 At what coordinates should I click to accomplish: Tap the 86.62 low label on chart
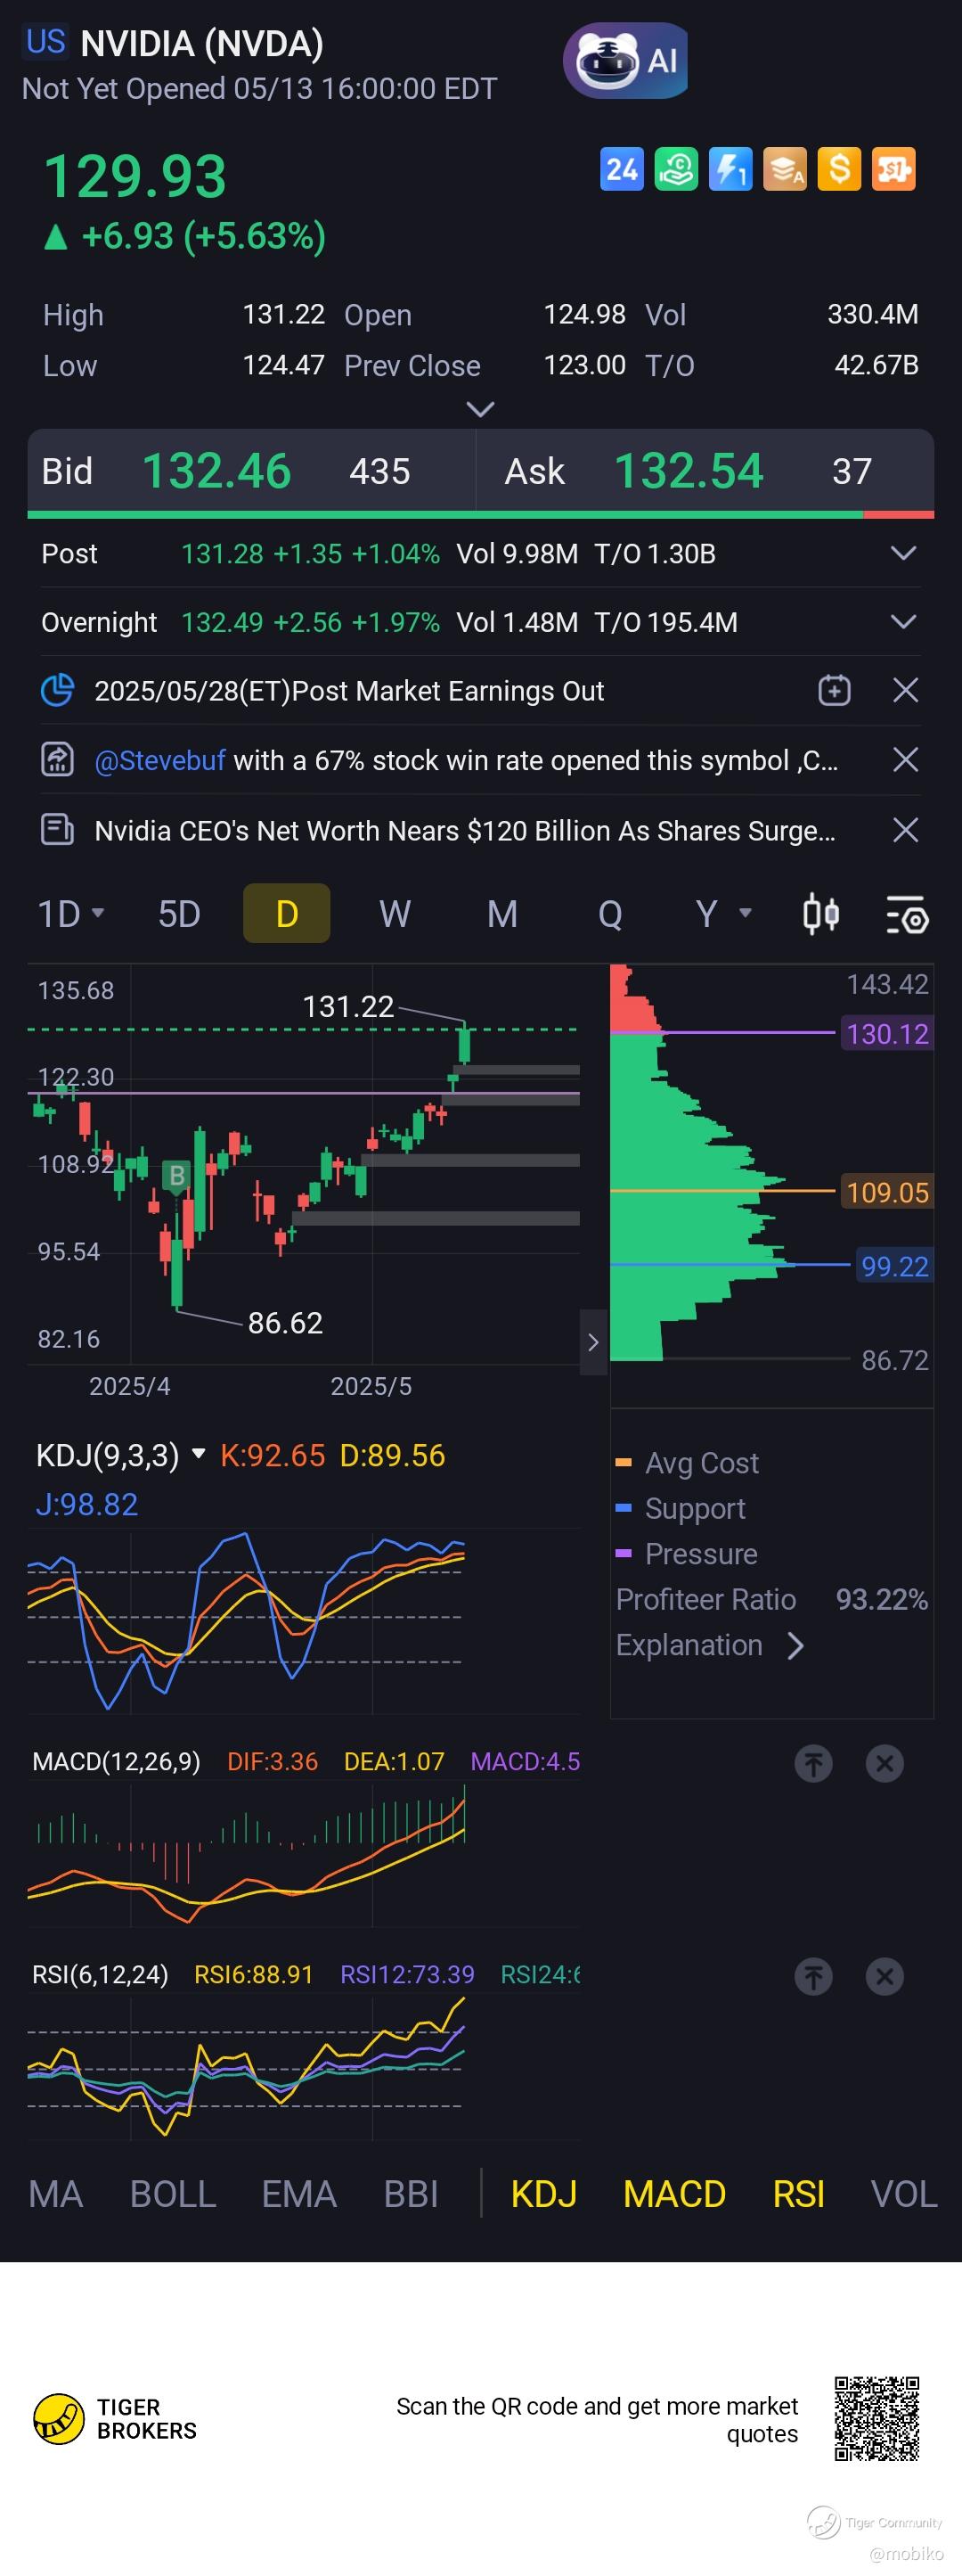(285, 1323)
